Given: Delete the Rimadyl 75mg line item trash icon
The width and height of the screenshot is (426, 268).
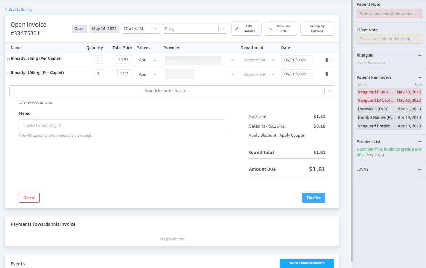Looking at the screenshot, I should pyautogui.click(x=327, y=60).
